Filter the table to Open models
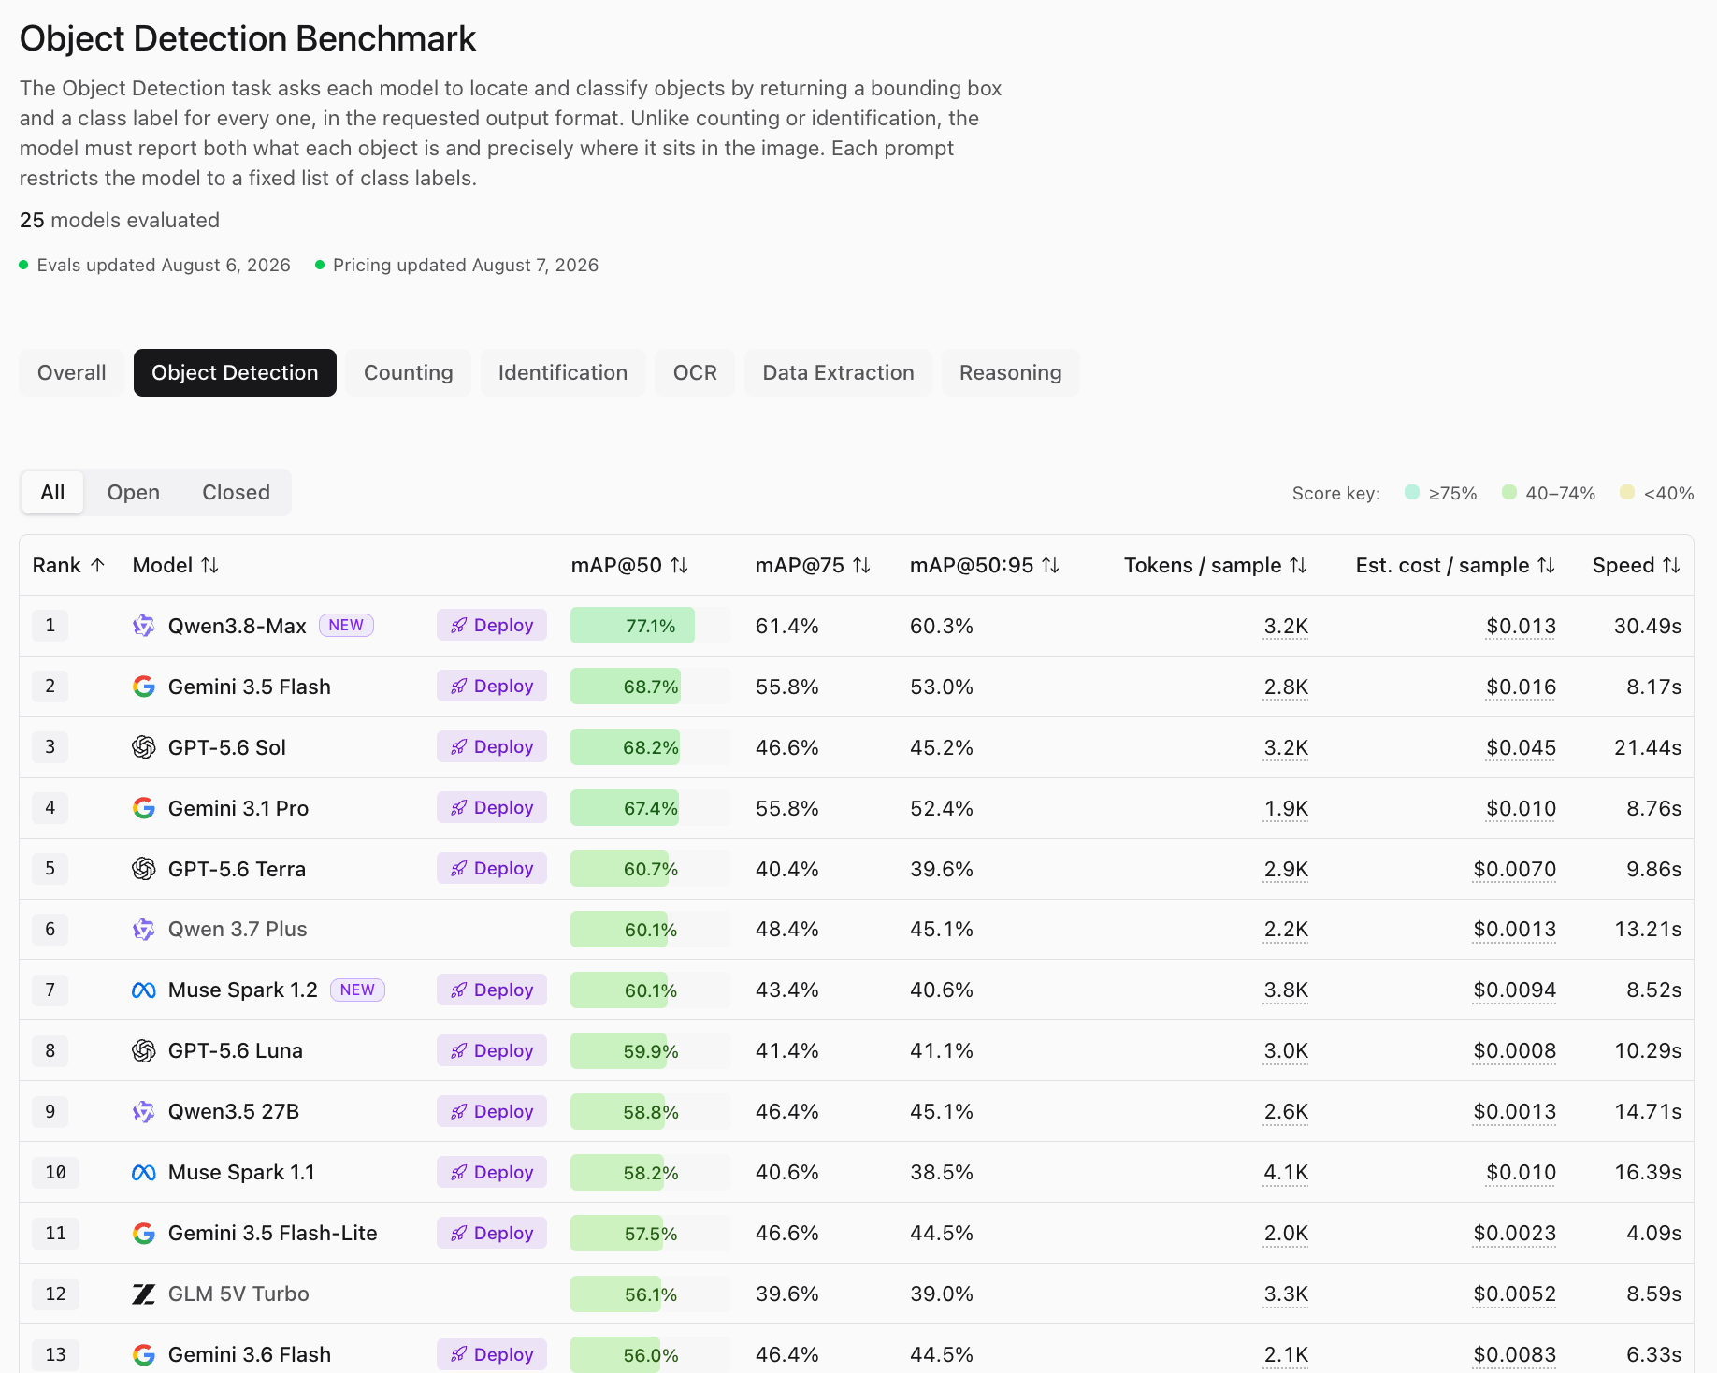The height and width of the screenshot is (1373, 1717). point(134,493)
